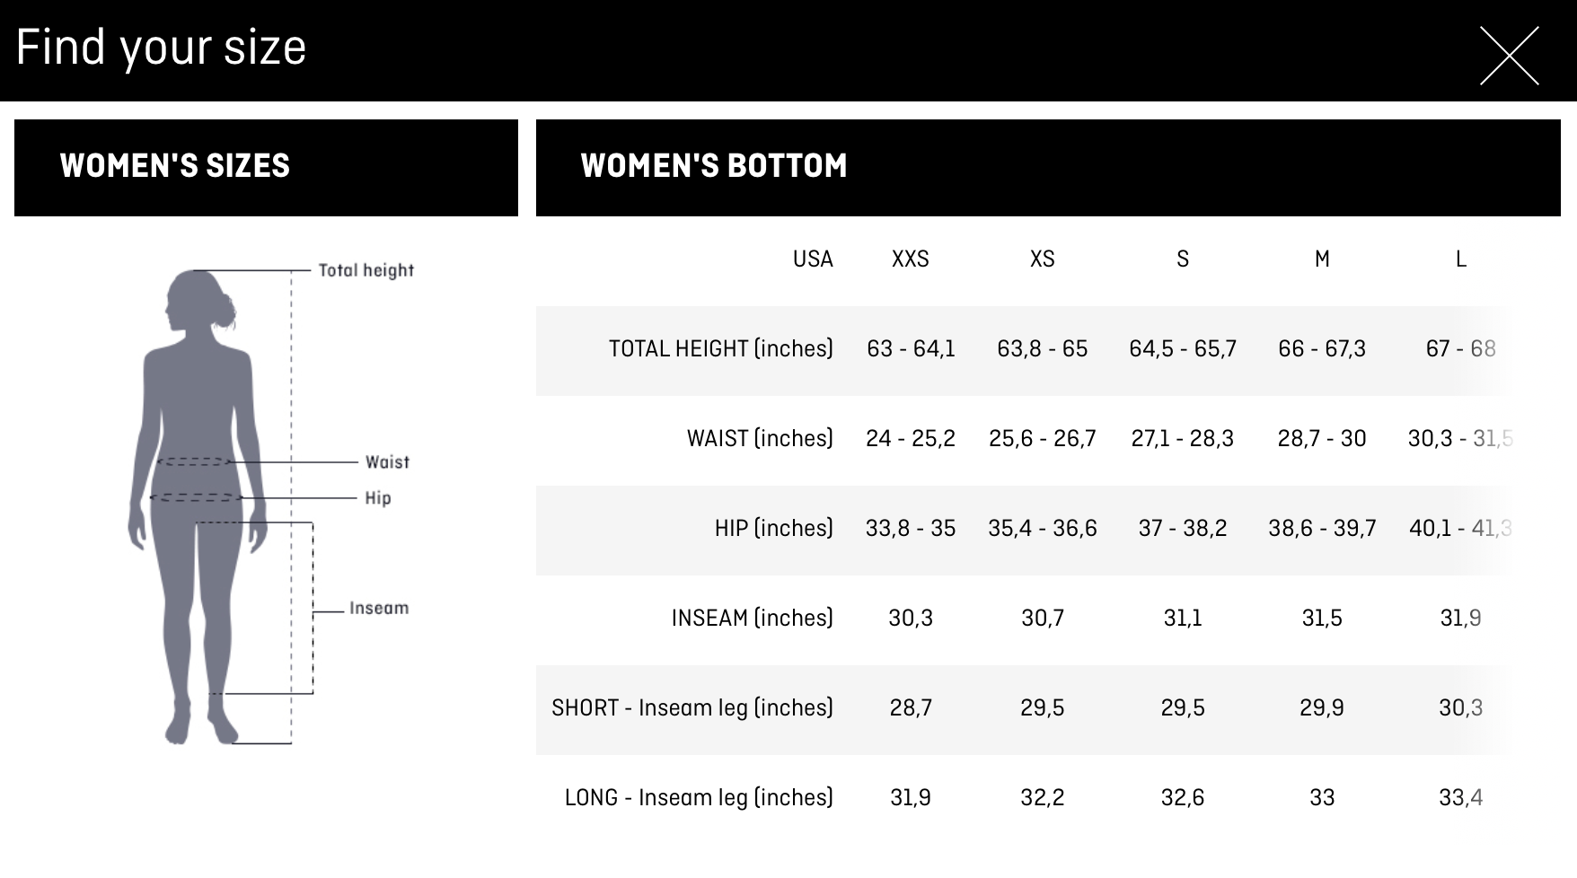Click the WOMEN'S SIZES header
1577x878 pixels.
coord(175,166)
